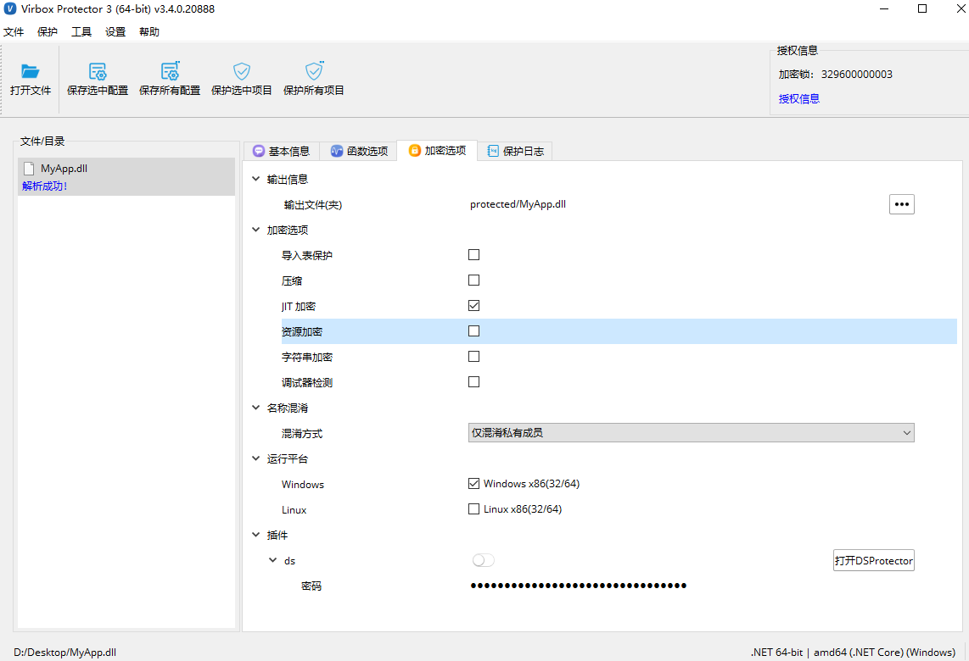Viewport: 969px width, 661px height.
Task: Click the browse (•••) output folder button
Action: coord(902,204)
